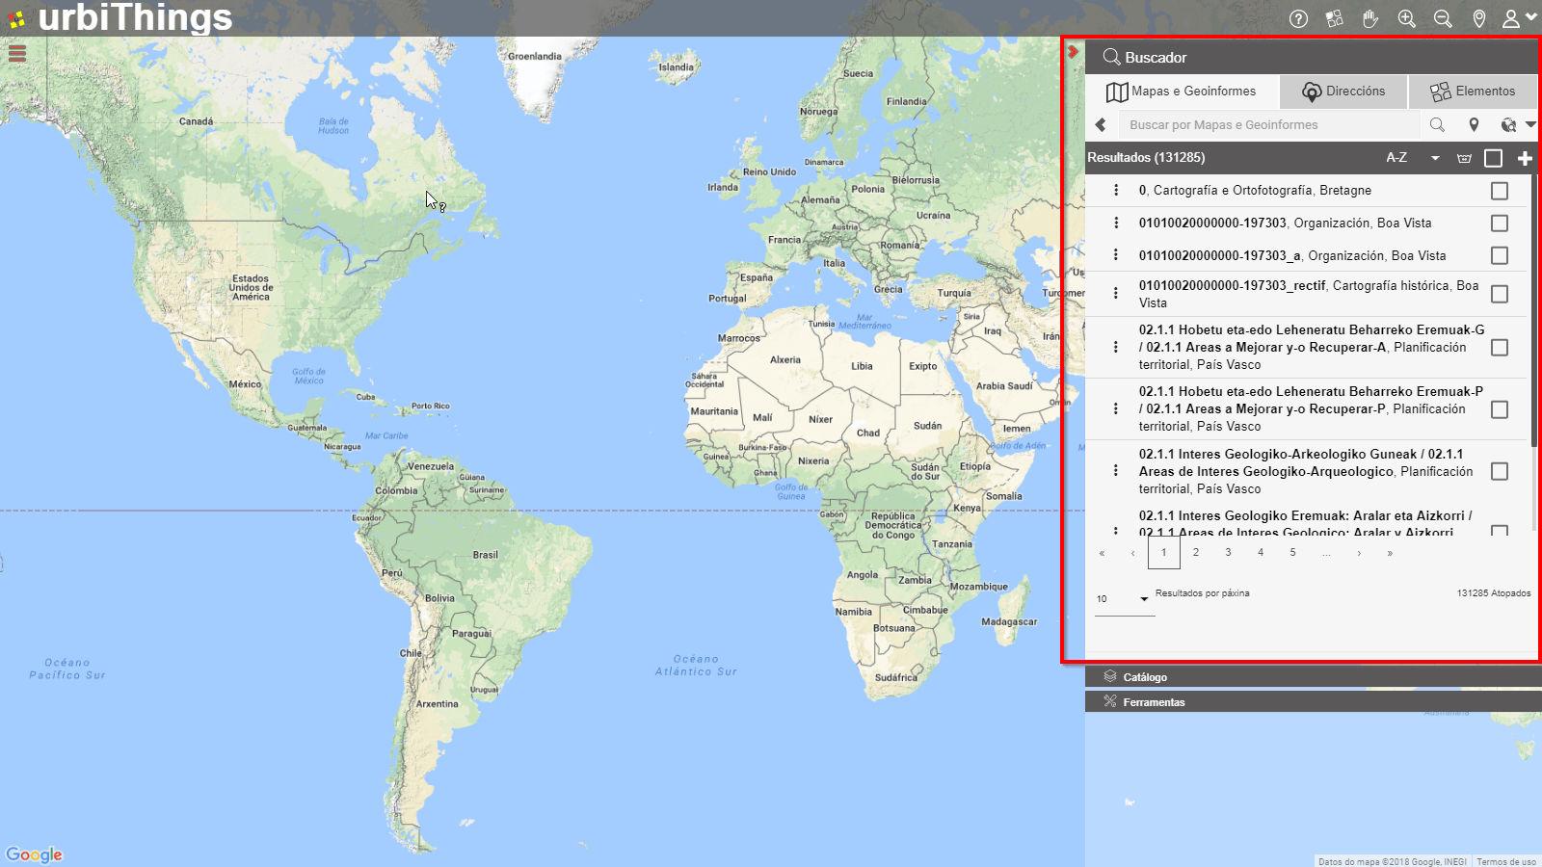Open kebab menu for '197303_rectif' row

(x=1116, y=294)
